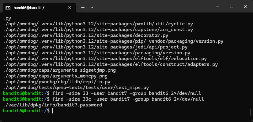Click the pwnlib/util/cyclic.py path line
Viewport: 253px width, 122px height.
(x=98, y=24)
